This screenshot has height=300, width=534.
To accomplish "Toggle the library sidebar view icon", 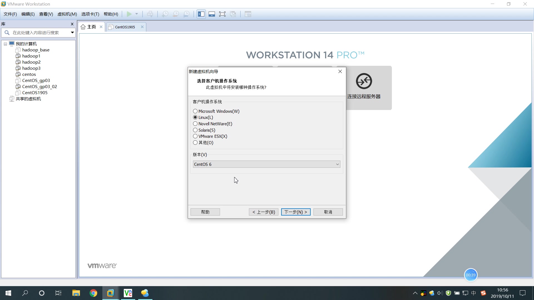I will point(201,14).
